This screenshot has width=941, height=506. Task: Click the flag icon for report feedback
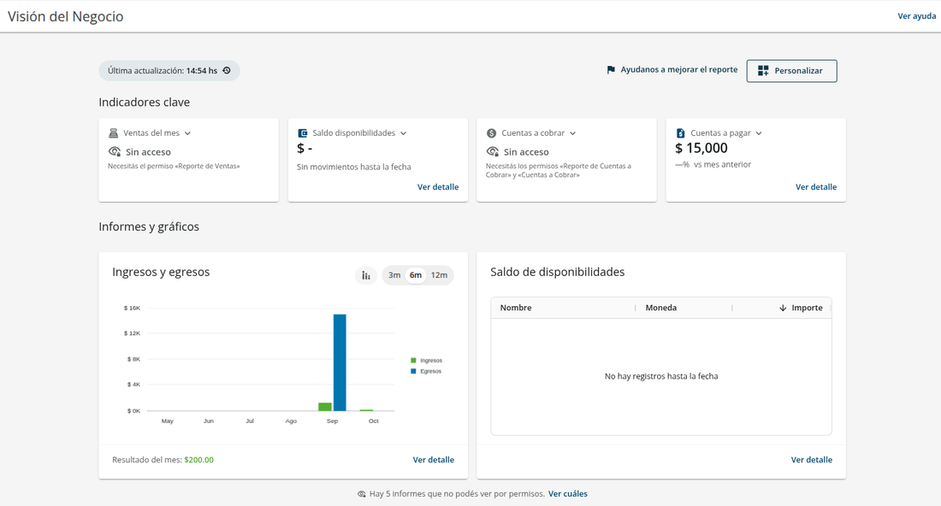(611, 70)
